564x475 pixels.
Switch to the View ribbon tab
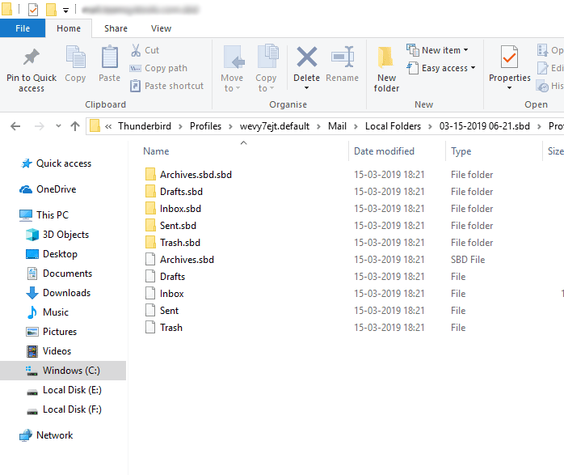161,28
